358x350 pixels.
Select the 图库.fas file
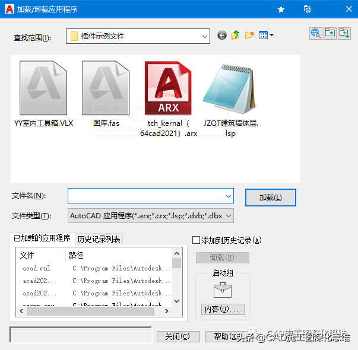tap(106, 94)
